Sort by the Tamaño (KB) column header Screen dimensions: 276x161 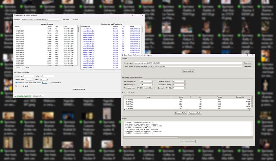coord(240,97)
